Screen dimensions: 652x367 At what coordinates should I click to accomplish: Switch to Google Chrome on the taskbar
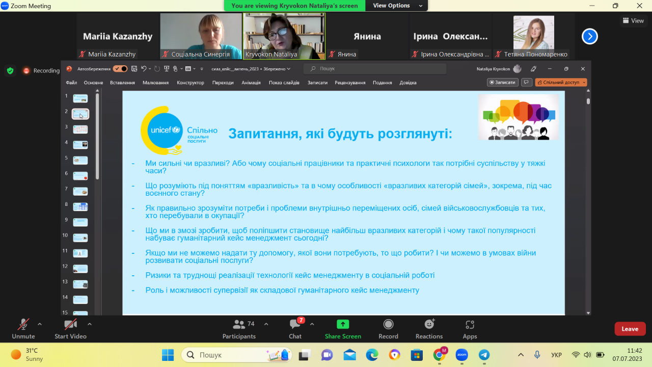pos(439,355)
